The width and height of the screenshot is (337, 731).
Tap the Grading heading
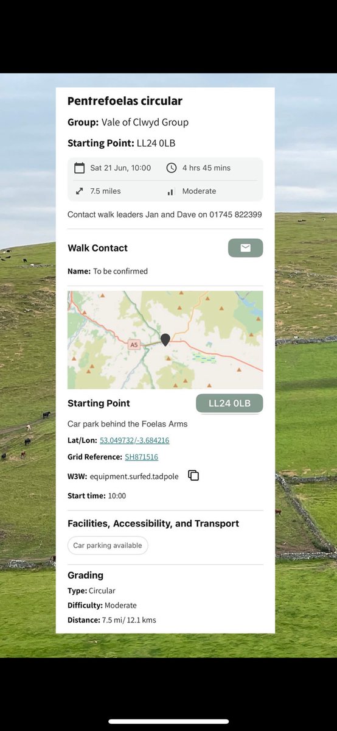[x=85, y=575]
